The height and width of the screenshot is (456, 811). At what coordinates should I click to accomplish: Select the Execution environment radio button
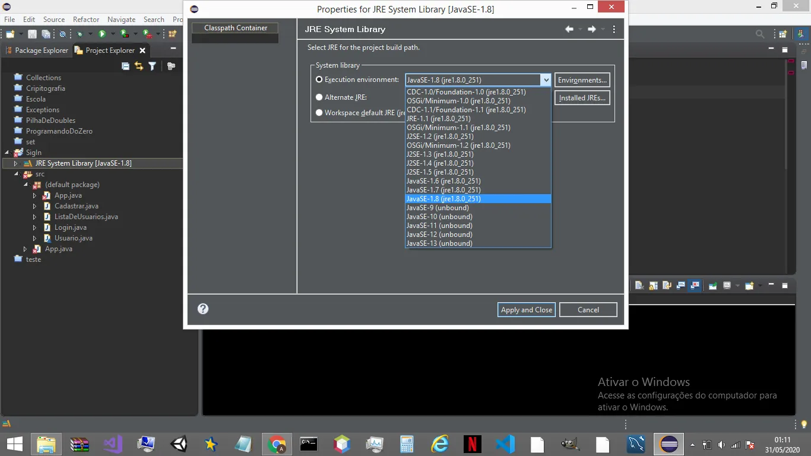pyautogui.click(x=319, y=80)
